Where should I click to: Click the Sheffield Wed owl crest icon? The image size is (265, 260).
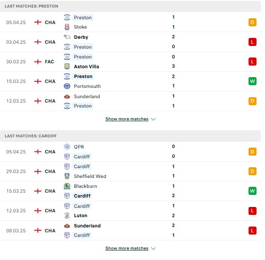click(67, 176)
